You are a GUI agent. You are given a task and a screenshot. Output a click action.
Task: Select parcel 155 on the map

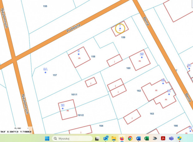[x=45, y=6]
